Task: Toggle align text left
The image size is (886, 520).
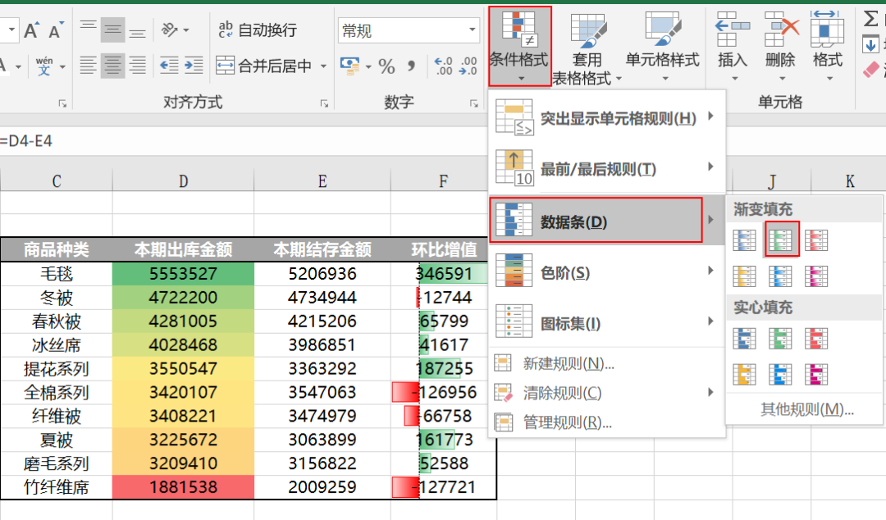Action: 88,66
